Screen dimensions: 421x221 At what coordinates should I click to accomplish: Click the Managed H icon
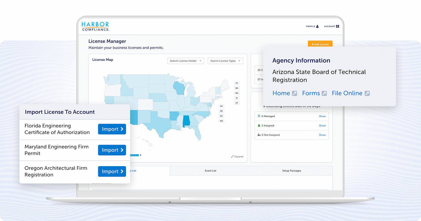coord(259,116)
